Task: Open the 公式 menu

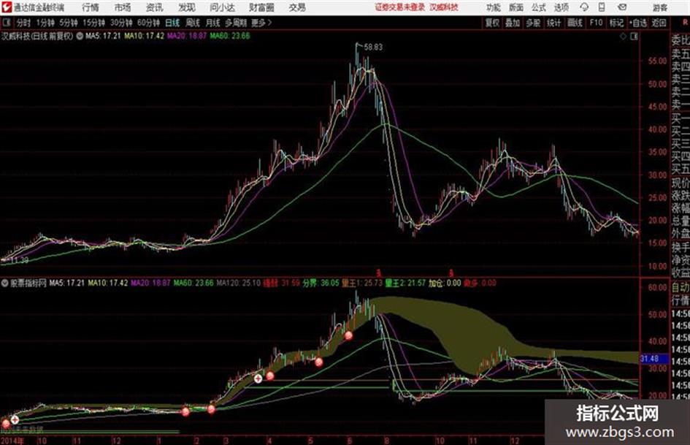Action: [x=539, y=7]
